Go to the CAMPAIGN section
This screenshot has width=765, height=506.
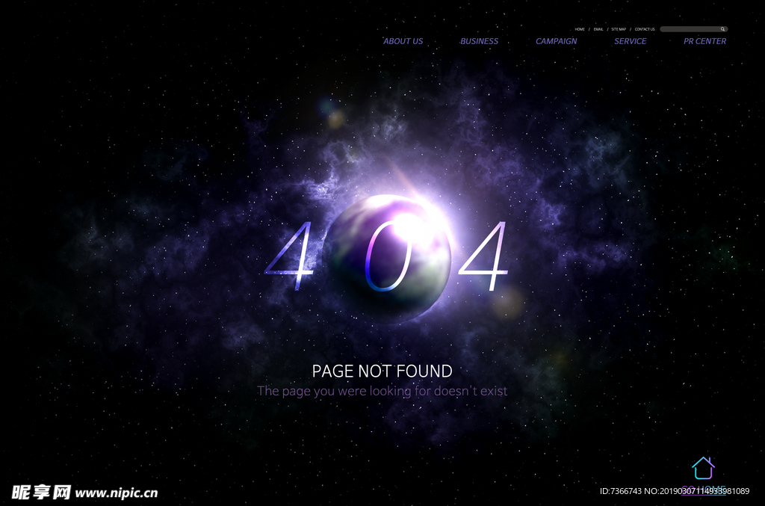(556, 41)
